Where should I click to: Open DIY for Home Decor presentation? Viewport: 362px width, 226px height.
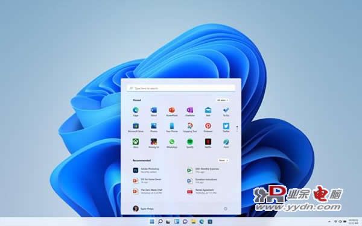pyautogui.click(x=147, y=181)
